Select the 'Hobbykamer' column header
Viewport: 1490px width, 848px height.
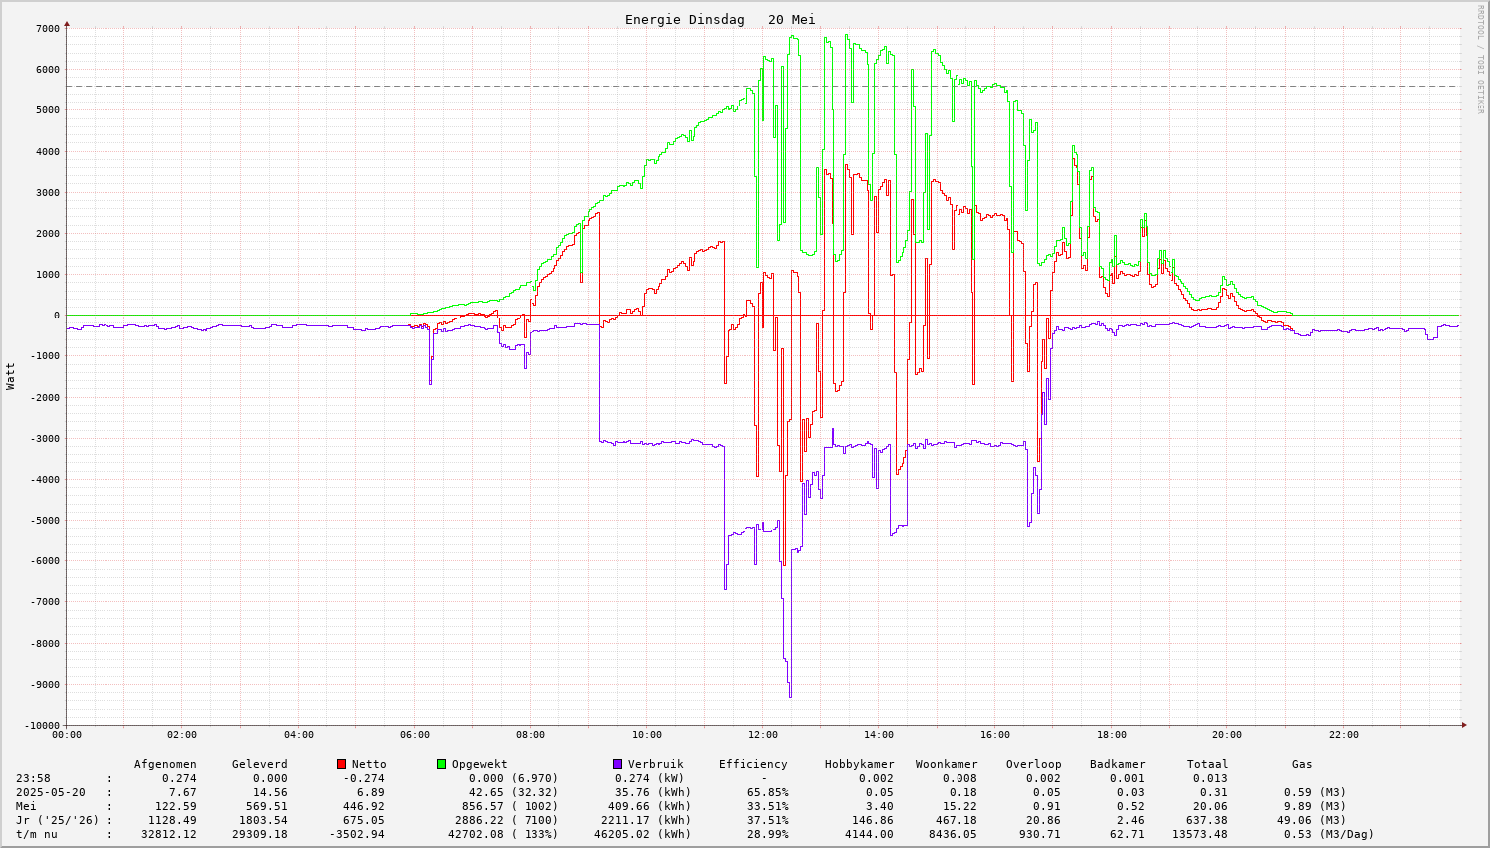coord(859,764)
